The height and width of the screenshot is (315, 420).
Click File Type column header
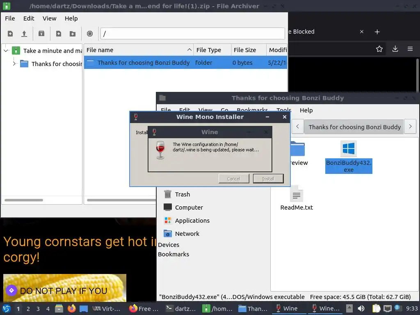point(212,50)
